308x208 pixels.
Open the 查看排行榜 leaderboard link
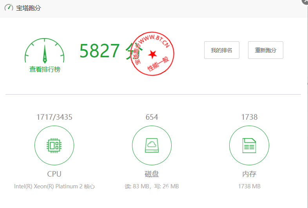coord(45,69)
